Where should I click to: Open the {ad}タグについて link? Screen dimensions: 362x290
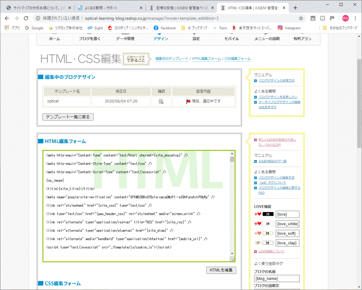[x=272, y=183]
